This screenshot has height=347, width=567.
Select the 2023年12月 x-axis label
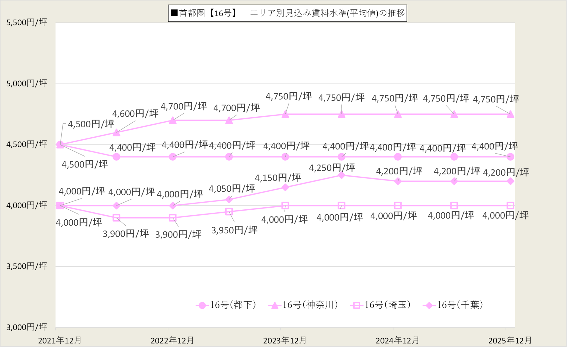pos(285,341)
